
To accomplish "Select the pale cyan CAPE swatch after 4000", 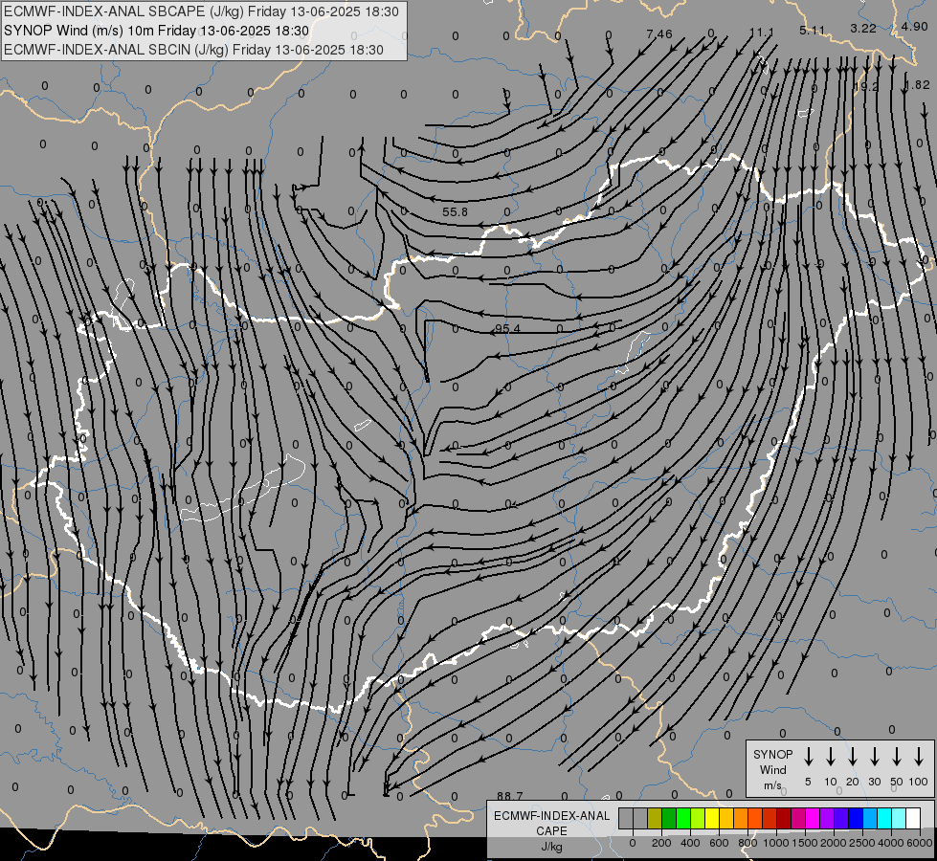I will click(x=900, y=818).
